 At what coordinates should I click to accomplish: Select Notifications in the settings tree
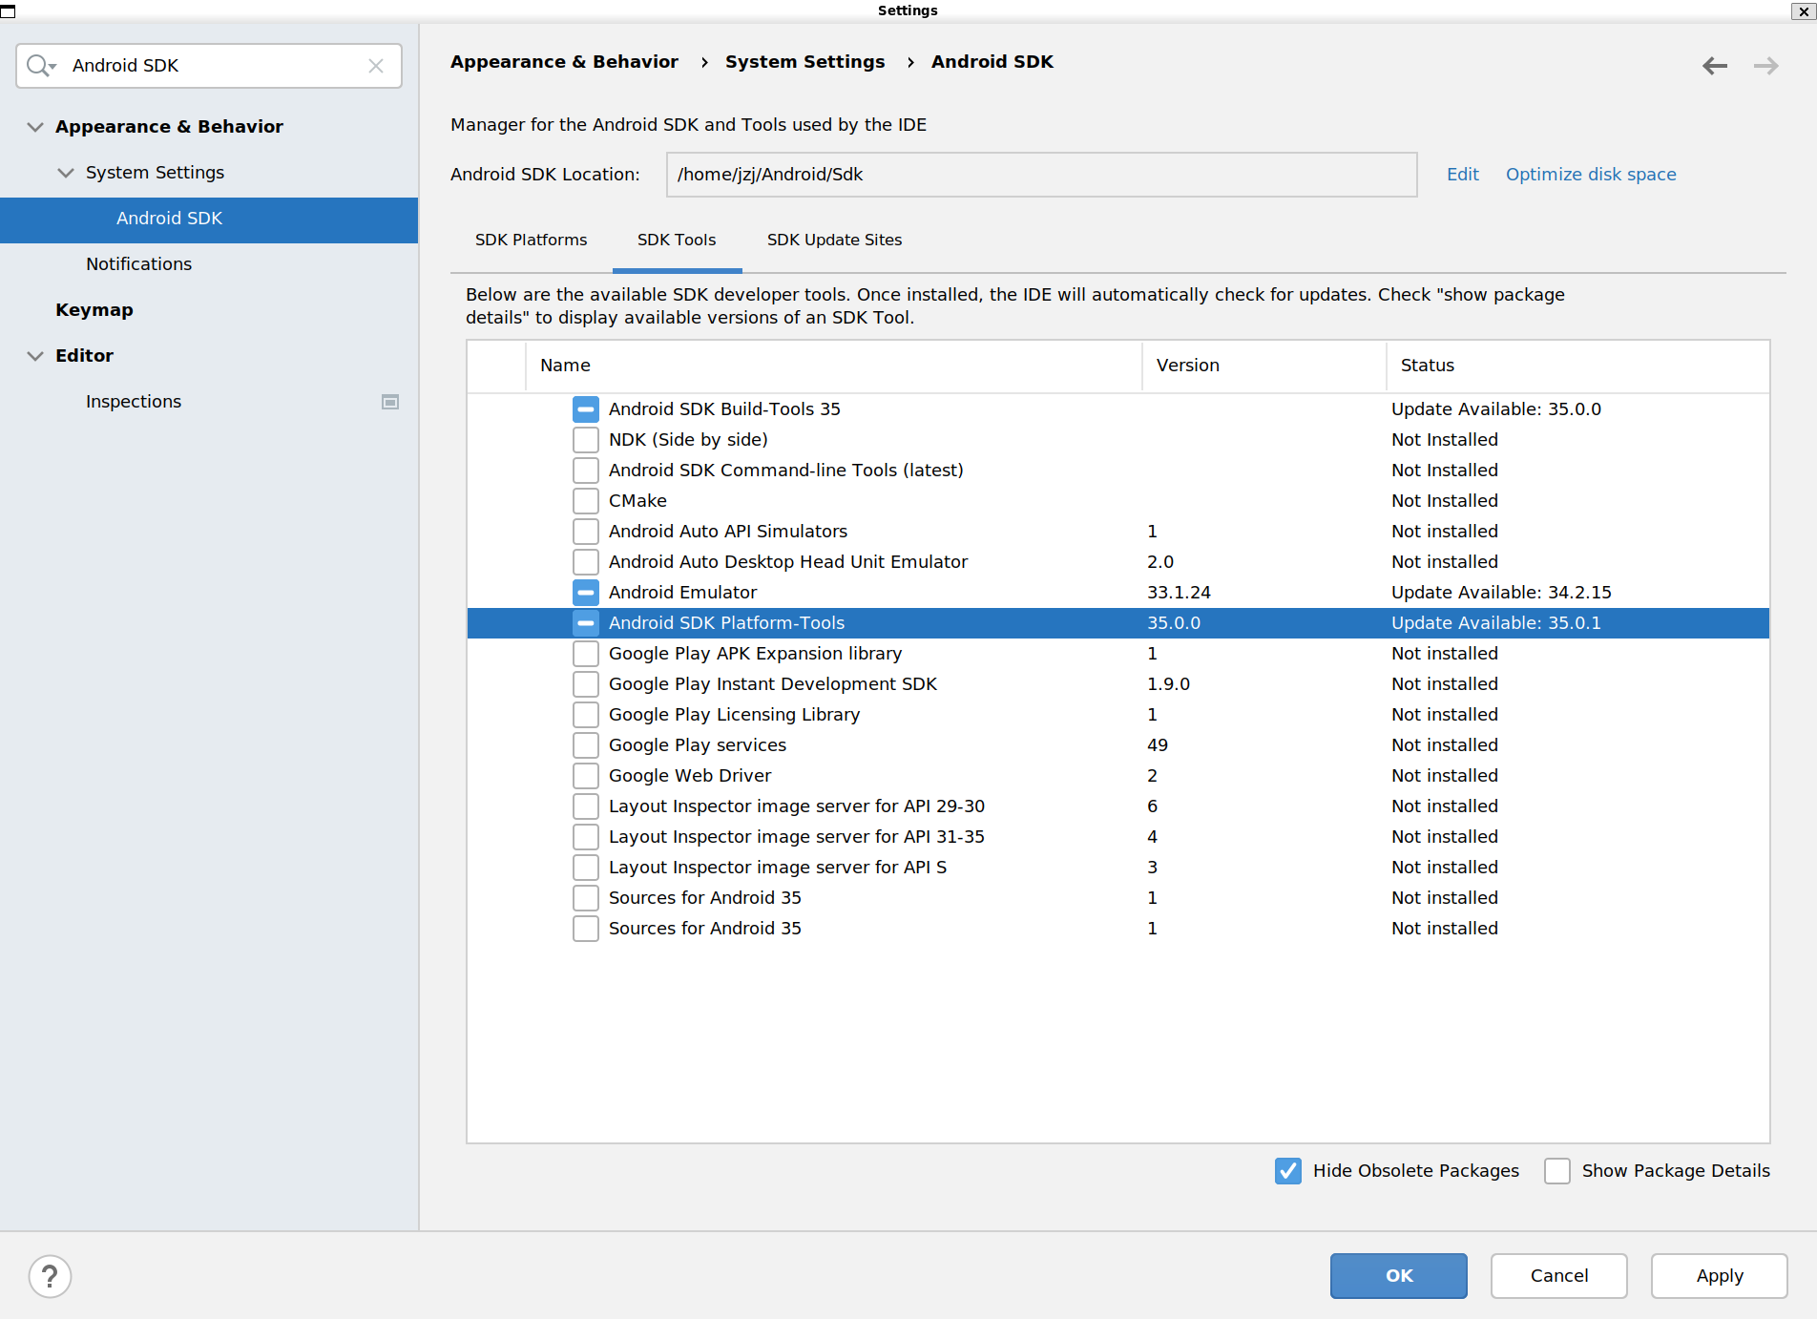click(138, 264)
